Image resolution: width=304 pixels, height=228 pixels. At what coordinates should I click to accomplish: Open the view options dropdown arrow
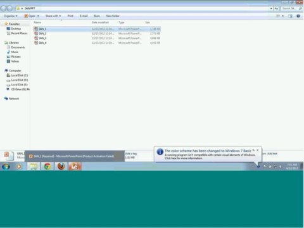283,16
